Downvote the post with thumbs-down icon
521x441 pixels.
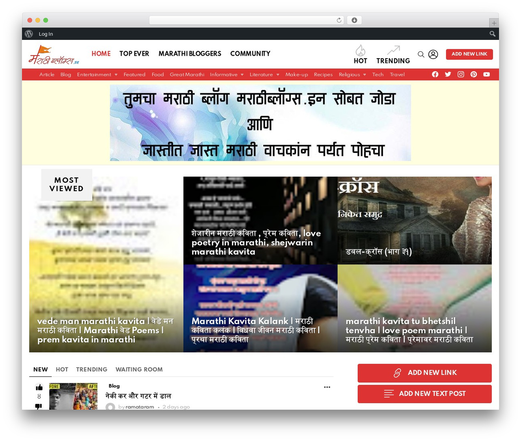[x=39, y=406]
